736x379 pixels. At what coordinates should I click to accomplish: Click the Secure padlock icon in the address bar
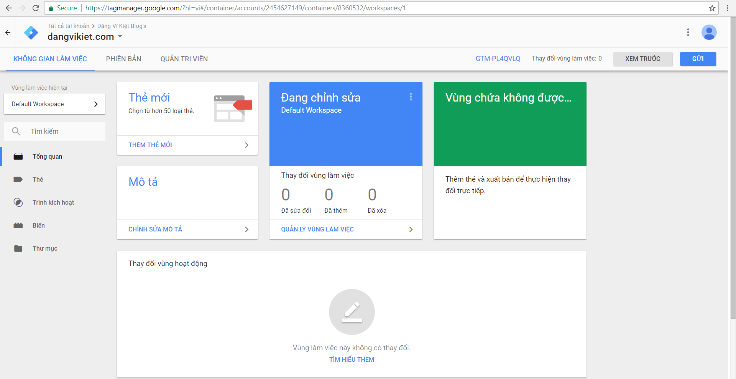coord(51,8)
